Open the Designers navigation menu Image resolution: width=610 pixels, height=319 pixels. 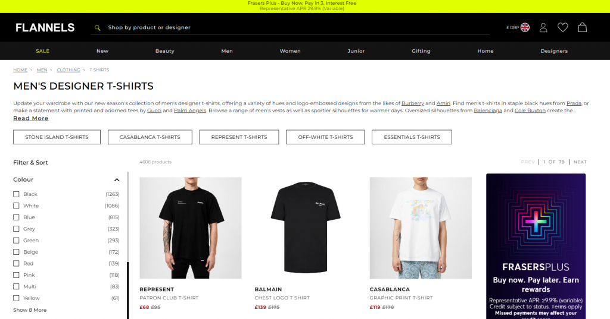(x=554, y=51)
